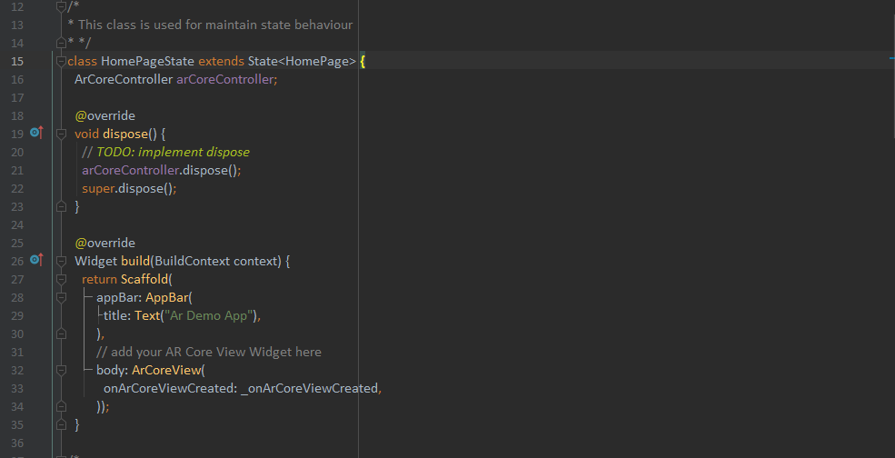This screenshot has width=895, height=458.
Task: Click the Scaffold constructor name
Action: click(144, 279)
